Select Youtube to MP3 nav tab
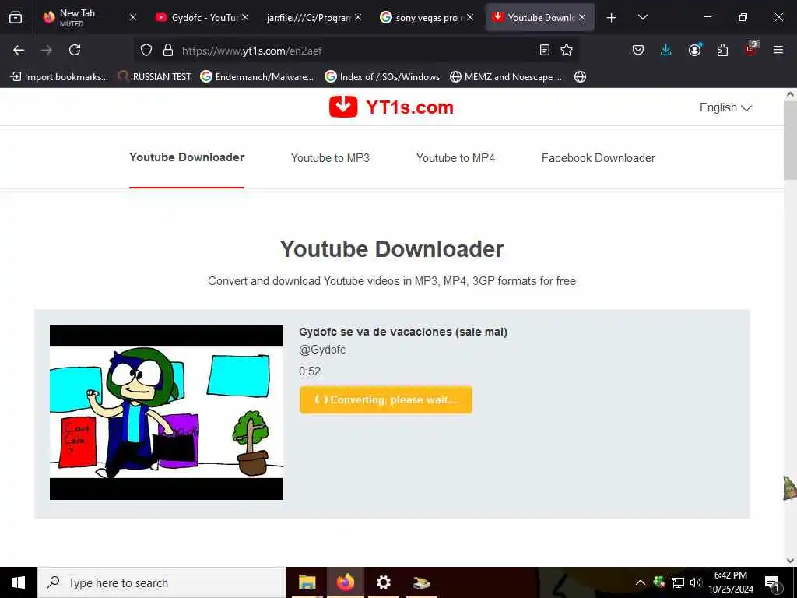 (x=330, y=158)
